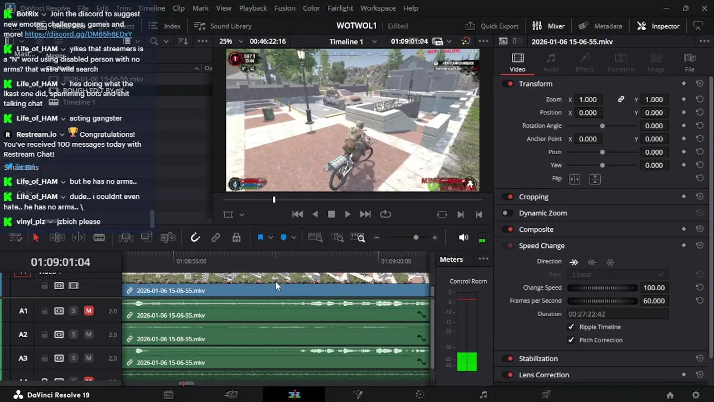Open the Cut page icon
Image resolution: width=714 pixels, height=402 pixels.
pos(231,395)
